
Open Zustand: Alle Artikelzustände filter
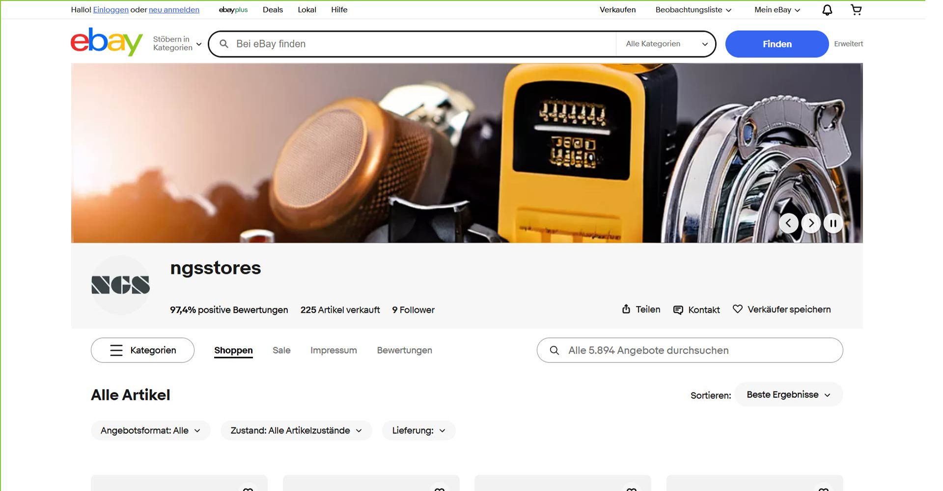click(296, 431)
